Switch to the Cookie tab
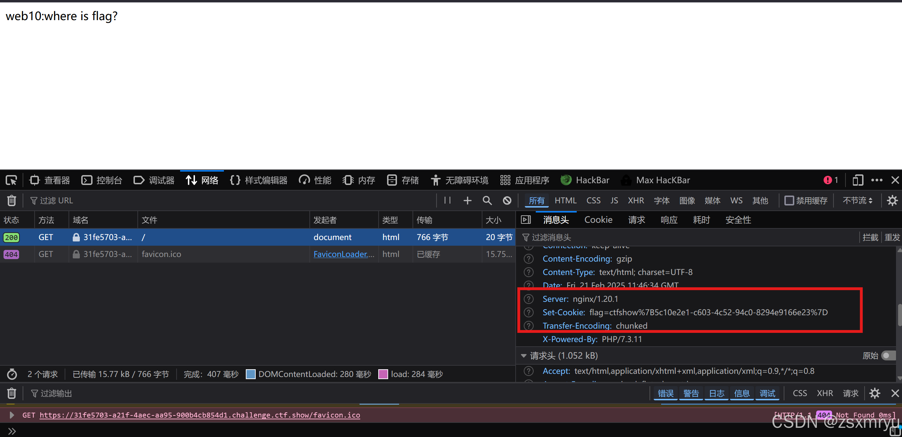902x437 pixels. [598, 220]
